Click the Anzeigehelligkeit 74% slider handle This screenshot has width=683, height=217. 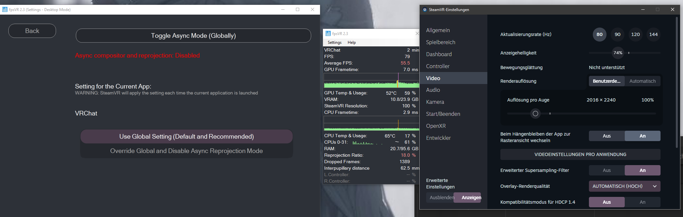coord(618,53)
